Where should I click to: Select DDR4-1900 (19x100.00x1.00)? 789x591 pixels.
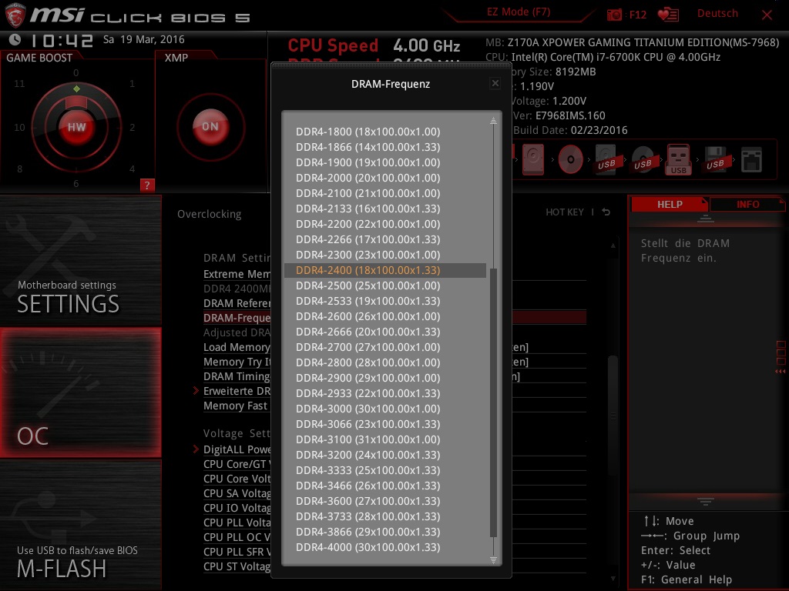point(385,162)
